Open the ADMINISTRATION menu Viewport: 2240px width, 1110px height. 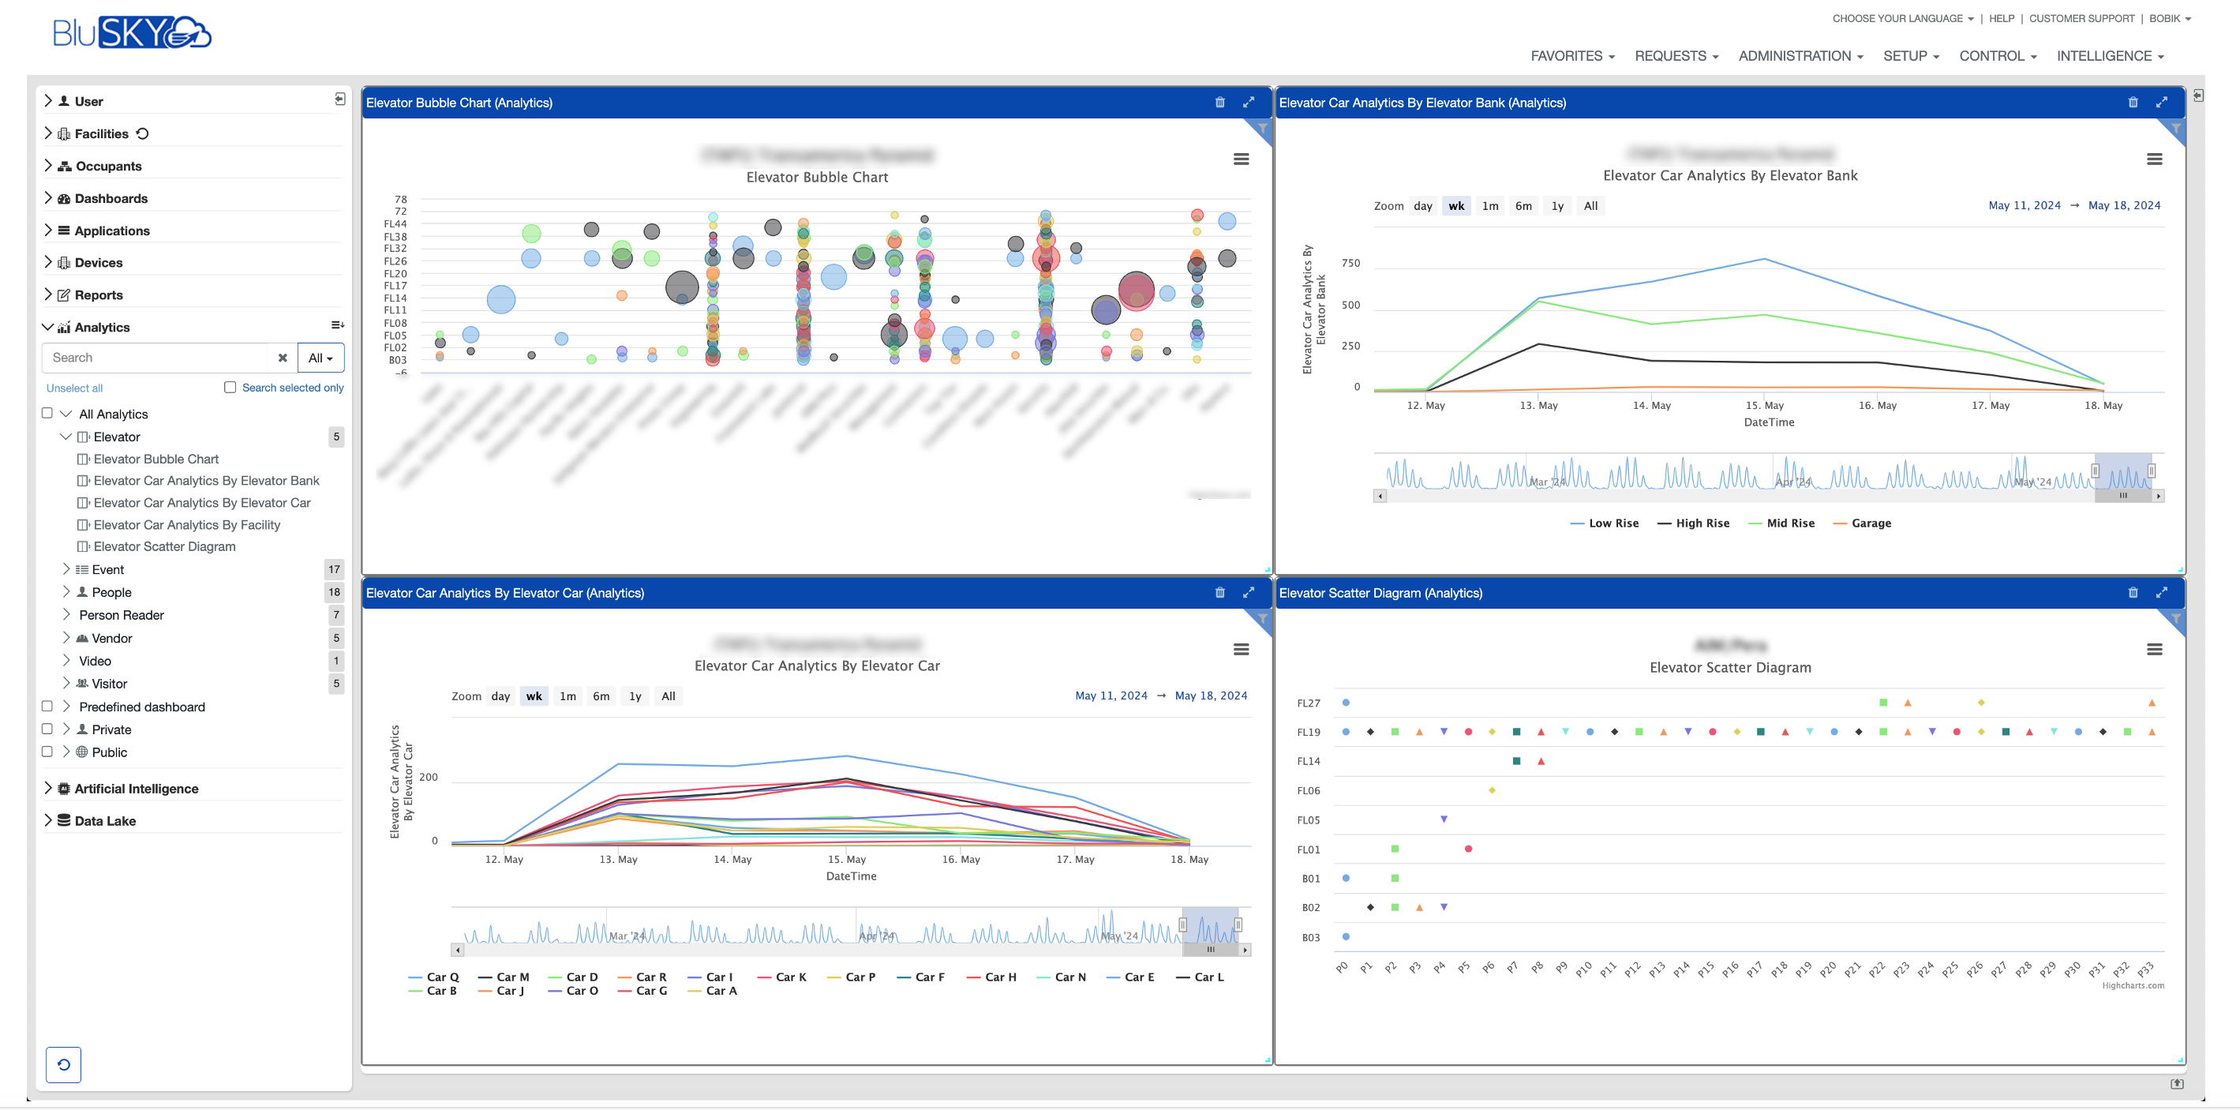(1800, 56)
